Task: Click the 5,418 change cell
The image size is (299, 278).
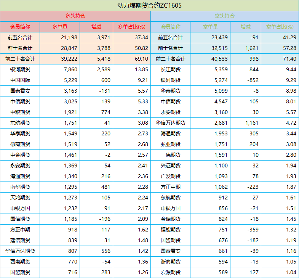Action: pos(96,59)
